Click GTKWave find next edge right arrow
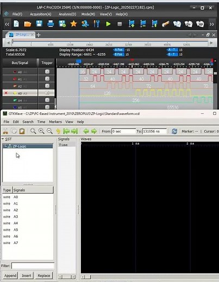The width and height of the screenshot is (219, 282). click(x=94, y=131)
